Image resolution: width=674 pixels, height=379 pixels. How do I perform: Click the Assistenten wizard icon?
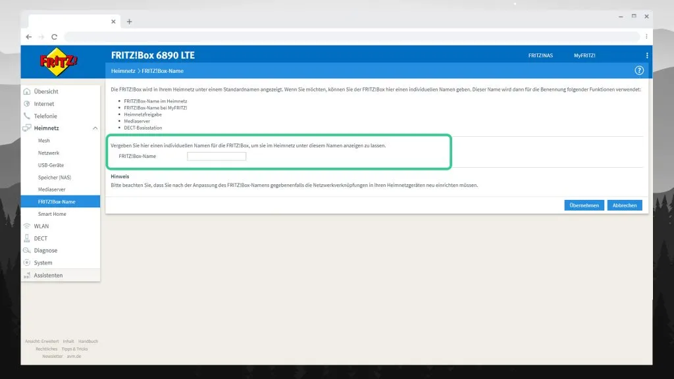pos(26,275)
